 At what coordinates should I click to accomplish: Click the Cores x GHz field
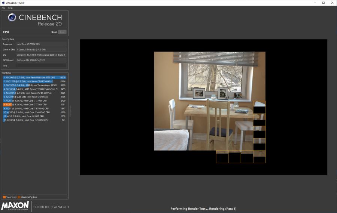tap(41, 50)
